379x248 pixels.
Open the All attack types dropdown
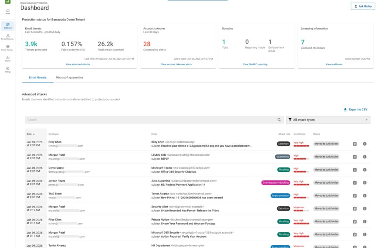(328, 120)
